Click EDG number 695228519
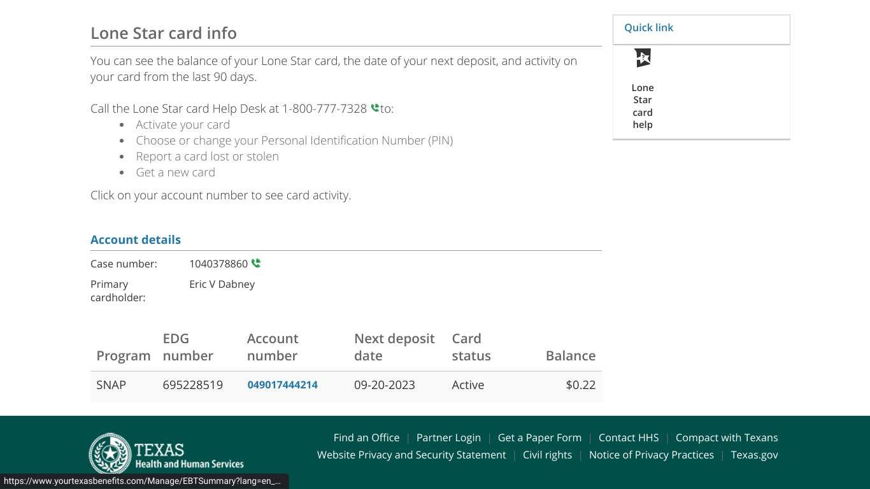 click(193, 385)
